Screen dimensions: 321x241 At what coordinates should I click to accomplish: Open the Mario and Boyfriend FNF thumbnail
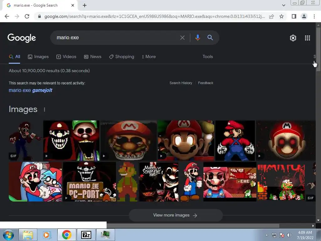(35, 182)
